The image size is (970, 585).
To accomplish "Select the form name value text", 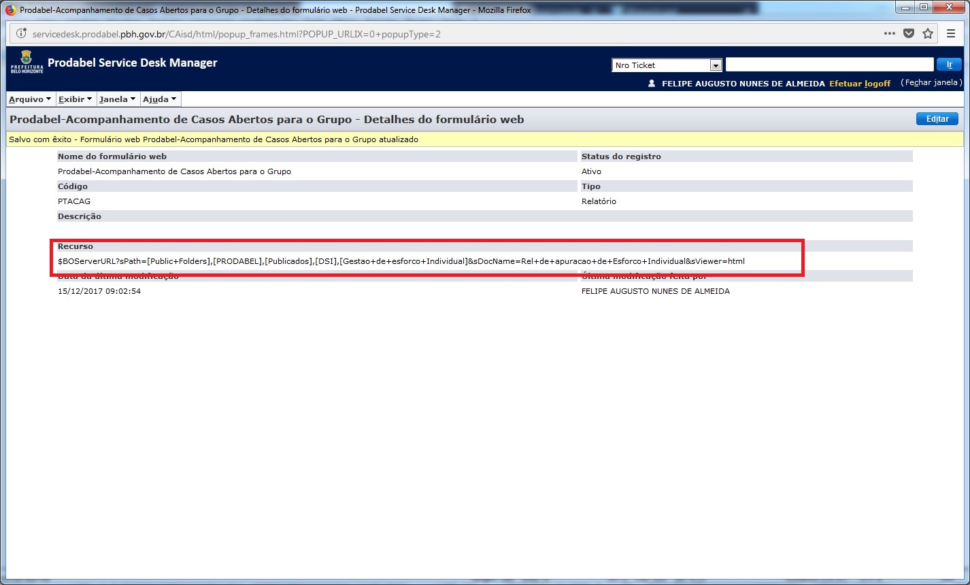I will point(174,171).
